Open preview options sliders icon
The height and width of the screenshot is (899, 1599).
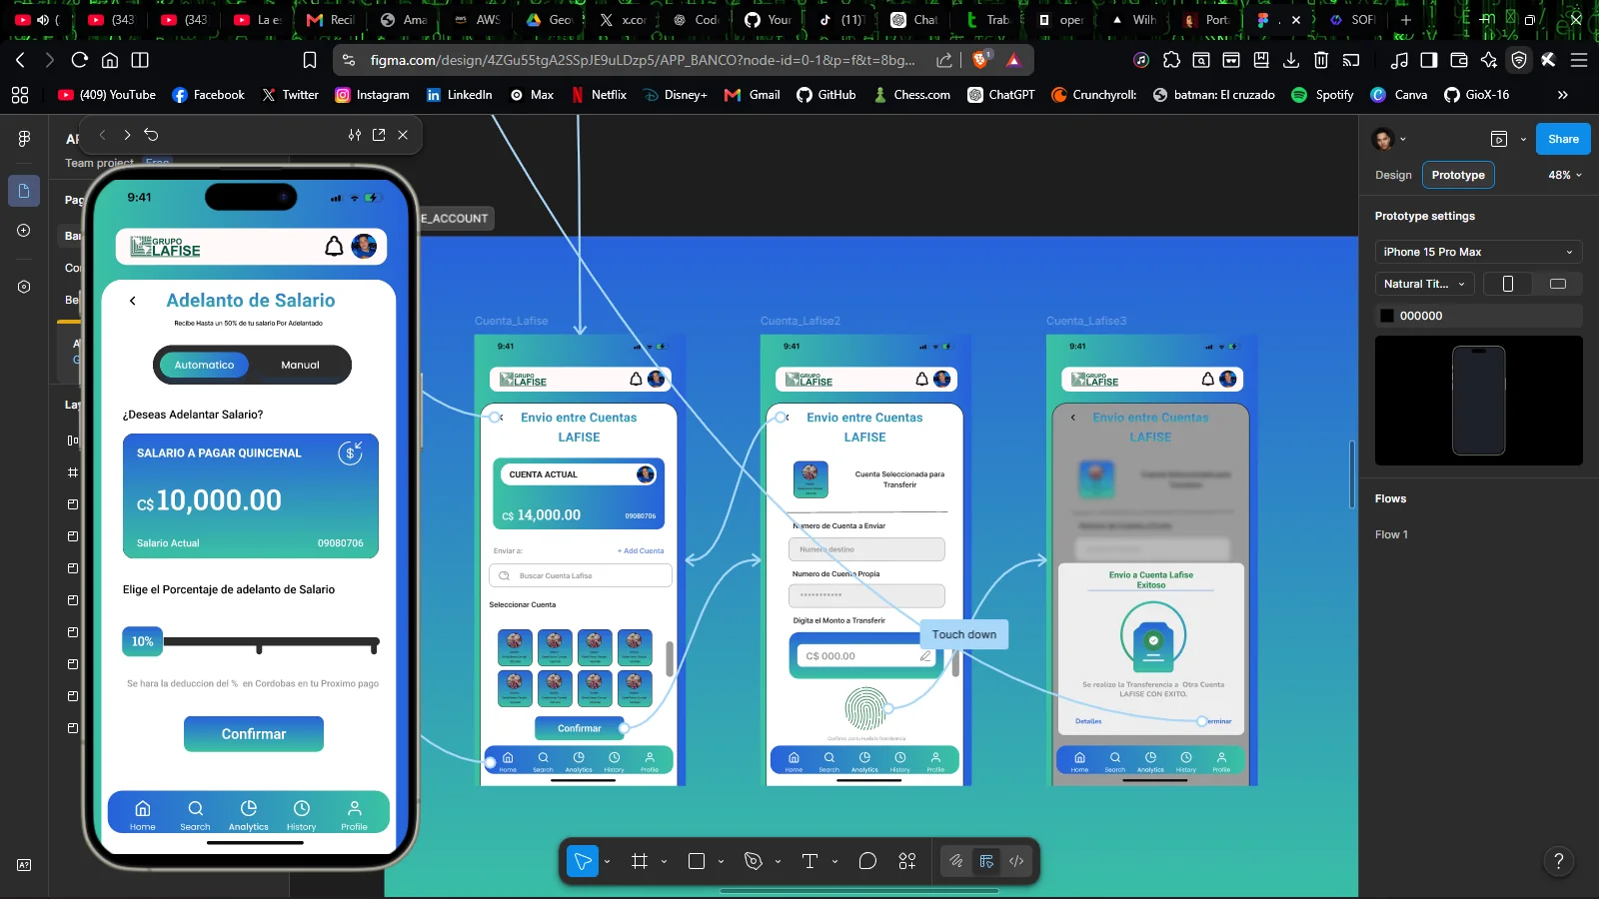tap(355, 135)
